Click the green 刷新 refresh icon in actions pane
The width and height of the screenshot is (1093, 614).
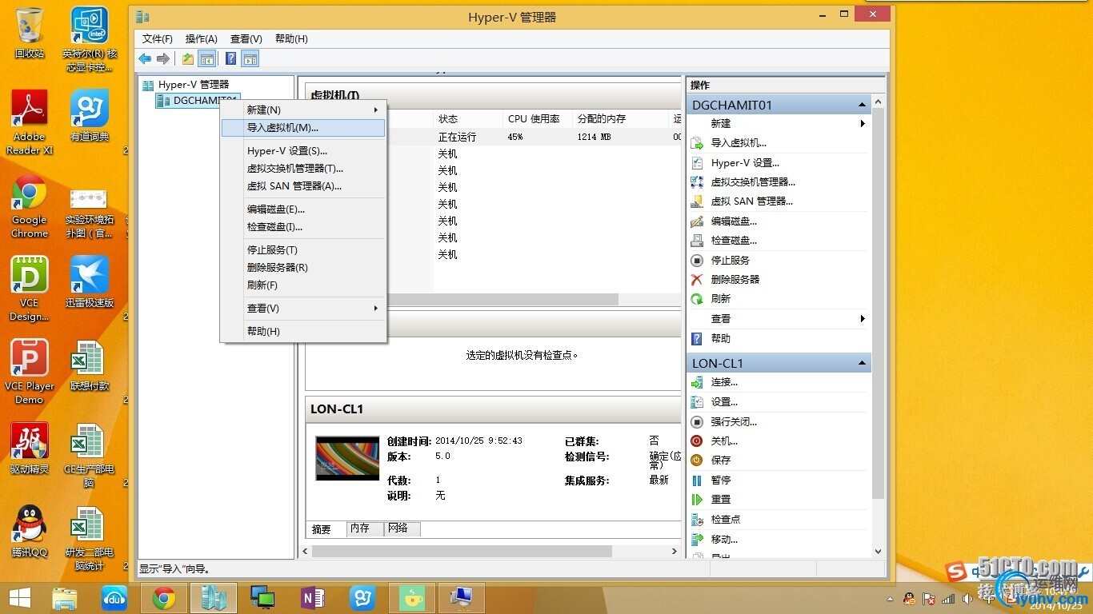(697, 299)
